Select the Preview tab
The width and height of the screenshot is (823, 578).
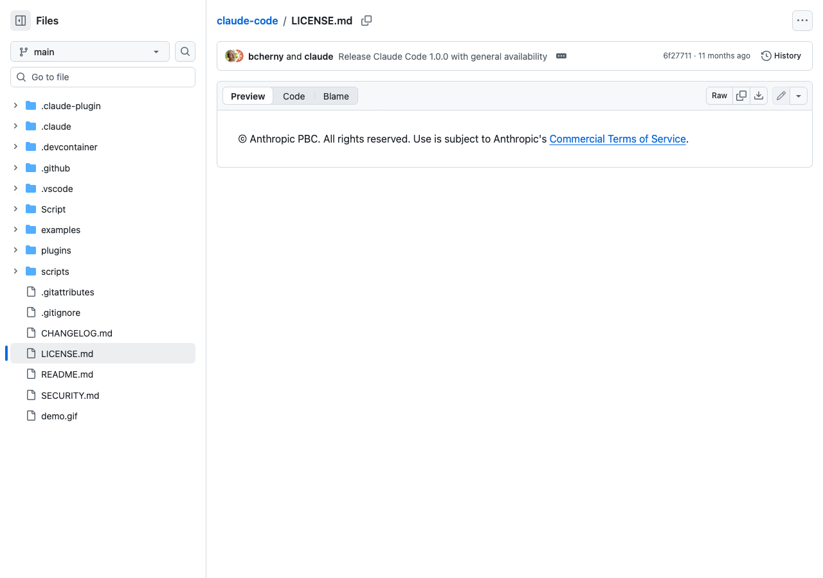pos(248,96)
